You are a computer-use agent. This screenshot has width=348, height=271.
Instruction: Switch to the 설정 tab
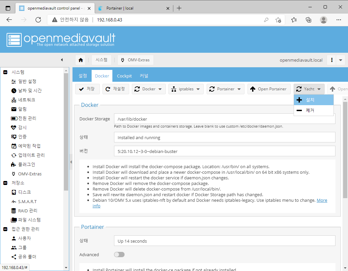83,76
